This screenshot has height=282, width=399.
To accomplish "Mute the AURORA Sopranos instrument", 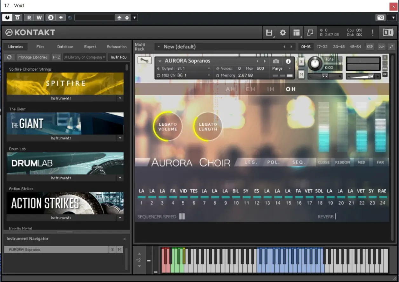I will 301,74.
